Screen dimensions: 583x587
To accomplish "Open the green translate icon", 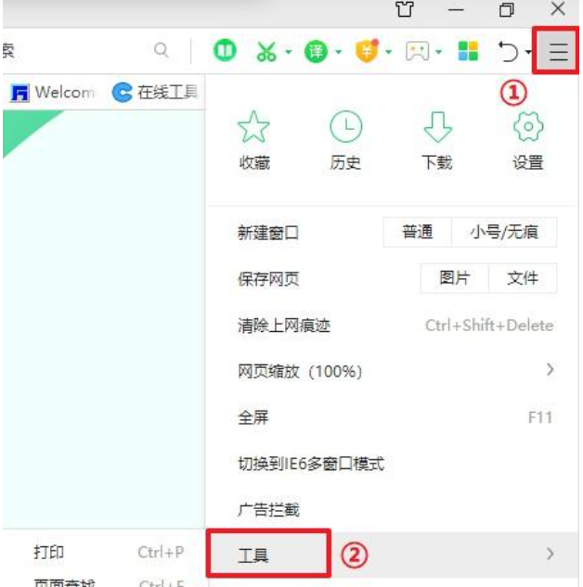I will [316, 51].
